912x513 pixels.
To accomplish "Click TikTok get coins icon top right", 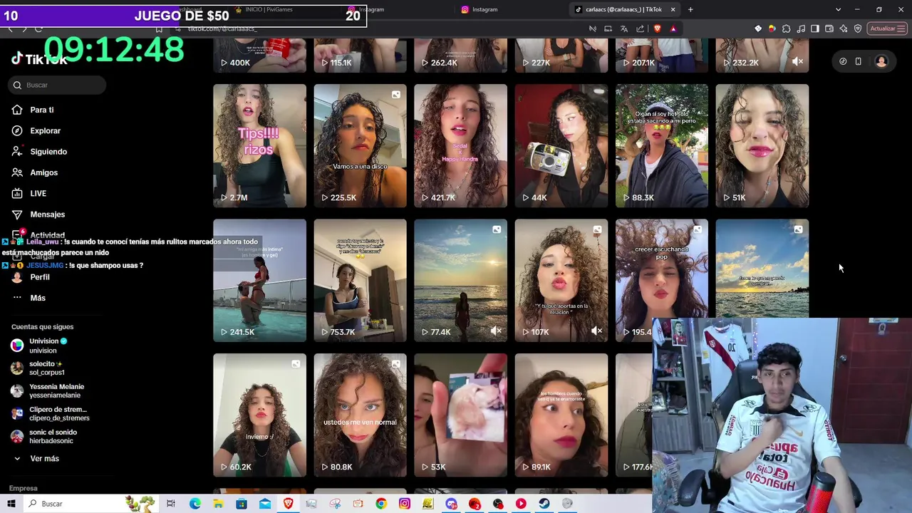I will point(843,61).
